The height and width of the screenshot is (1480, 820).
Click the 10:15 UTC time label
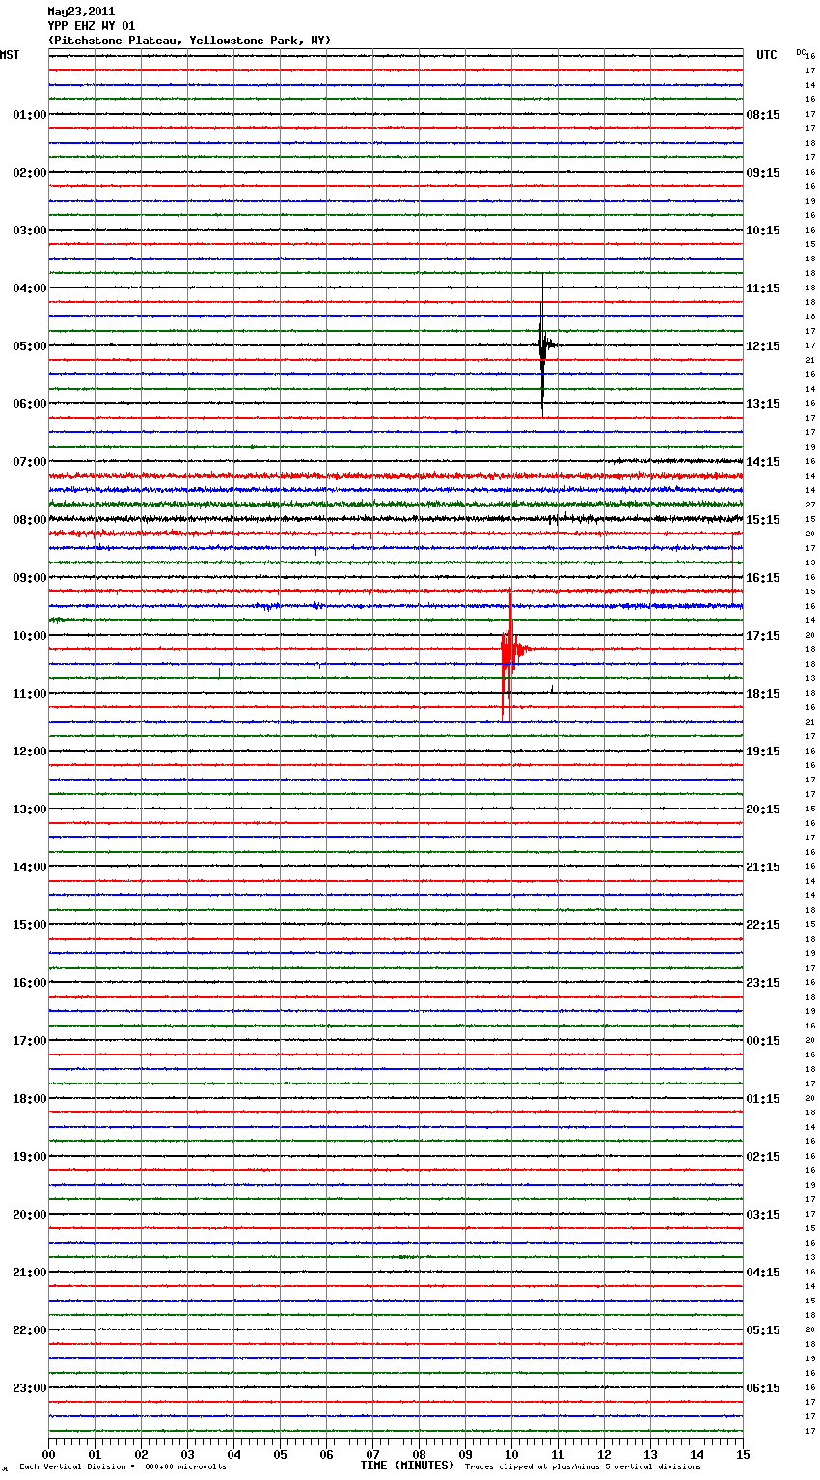763,231
